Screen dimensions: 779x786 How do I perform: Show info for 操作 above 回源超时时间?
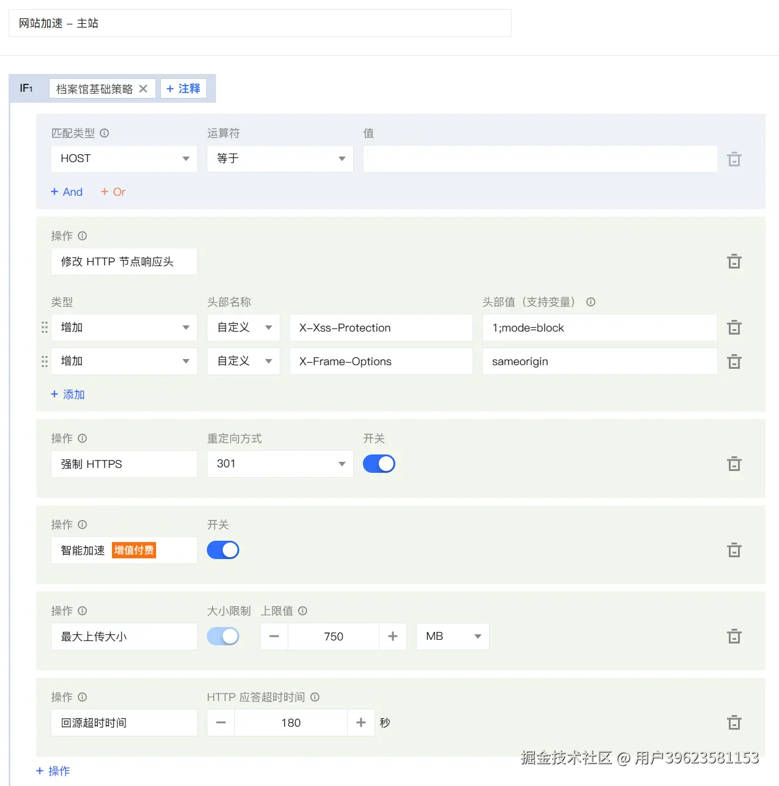pos(83,697)
